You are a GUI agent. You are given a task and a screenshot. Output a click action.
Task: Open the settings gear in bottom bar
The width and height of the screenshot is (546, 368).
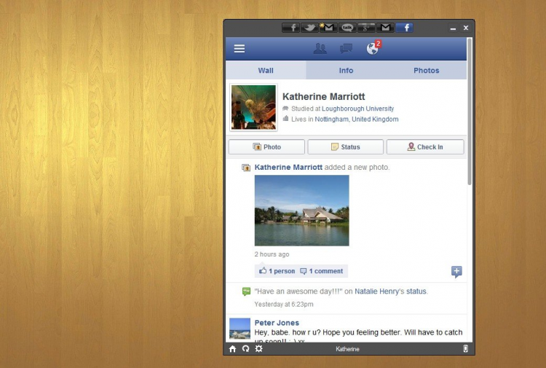click(258, 349)
